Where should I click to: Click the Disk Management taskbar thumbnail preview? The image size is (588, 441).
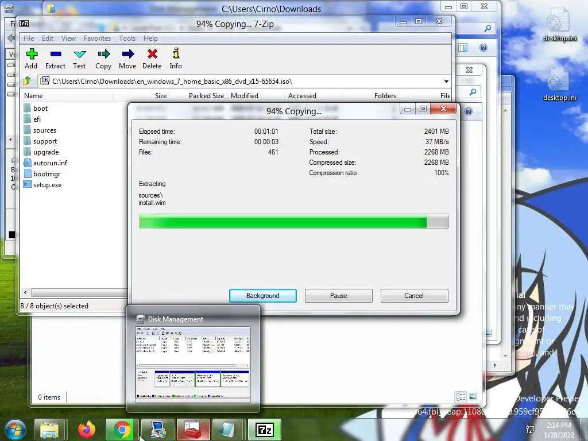(x=193, y=365)
